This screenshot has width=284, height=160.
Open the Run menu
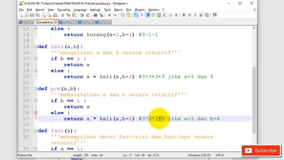(129, 10)
